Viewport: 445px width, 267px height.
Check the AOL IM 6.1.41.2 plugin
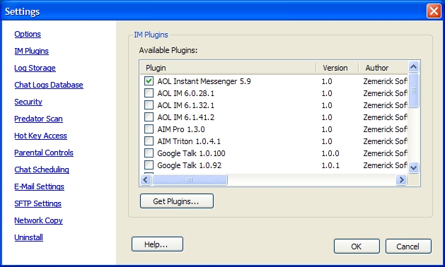click(149, 117)
